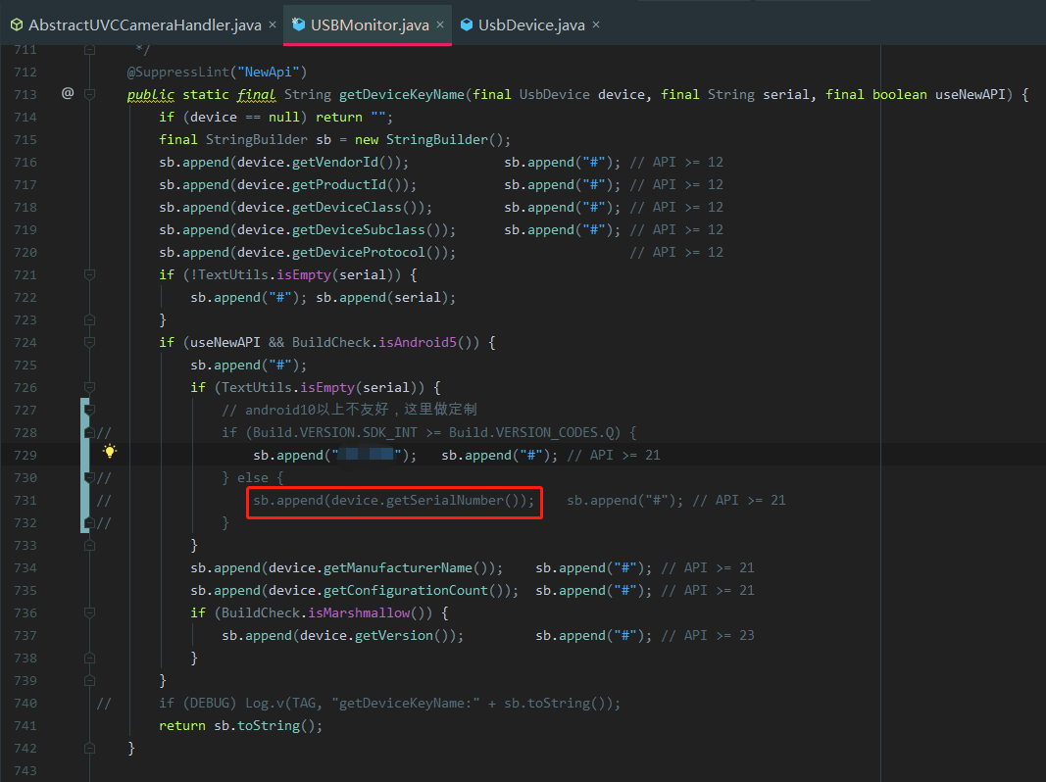Click fold end marker at line 739
The image size is (1046, 782).
point(89,681)
